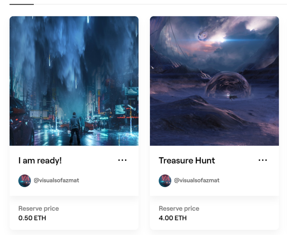The image size is (287, 235).
Task: Click Reserve price label under I am ready!
Action: [39, 209]
